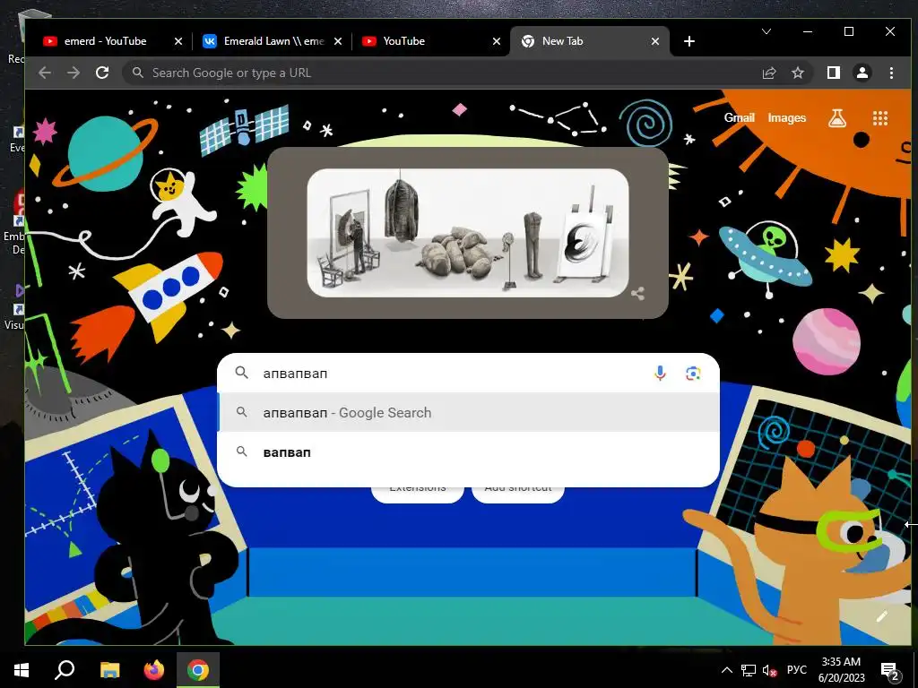This screenshot has width=918, height=688.
Task: Bookmark this tab with the star icon
Action: (x=797, y=73)
